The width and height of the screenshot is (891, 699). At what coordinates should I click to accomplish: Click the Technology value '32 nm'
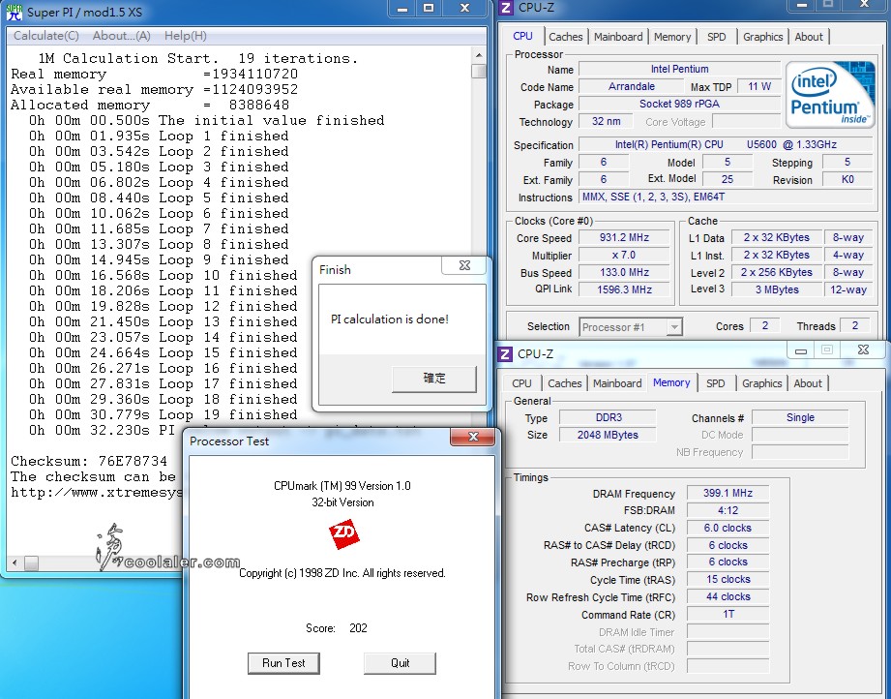606,121
